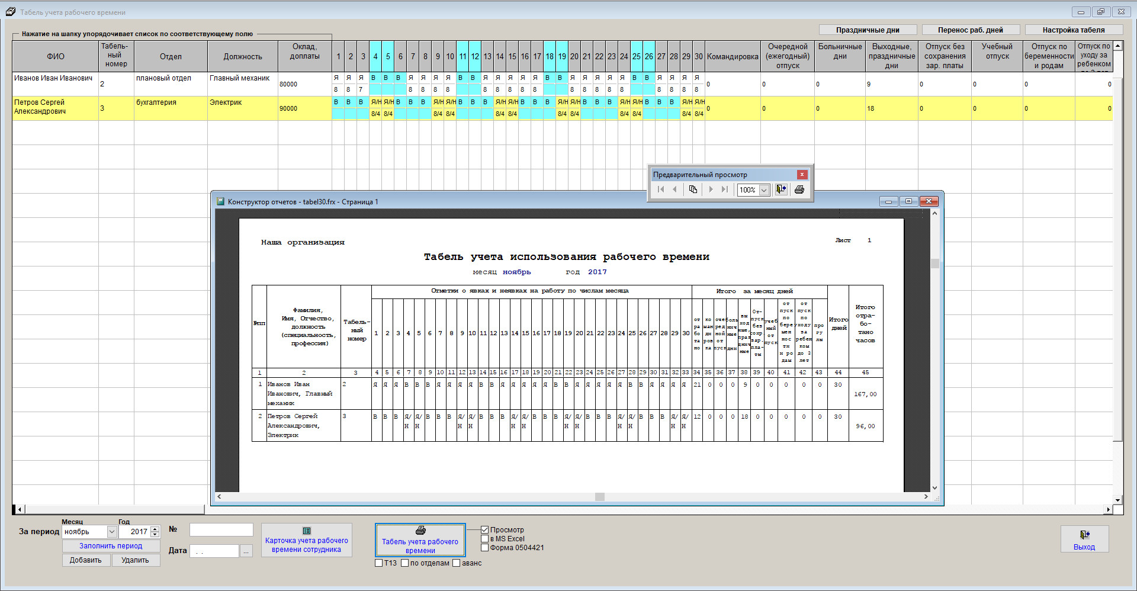Image resolution: width=1137 pixels, height=591 pixels.
Task: Jump to the last page of preview
Action: [724, 189]
